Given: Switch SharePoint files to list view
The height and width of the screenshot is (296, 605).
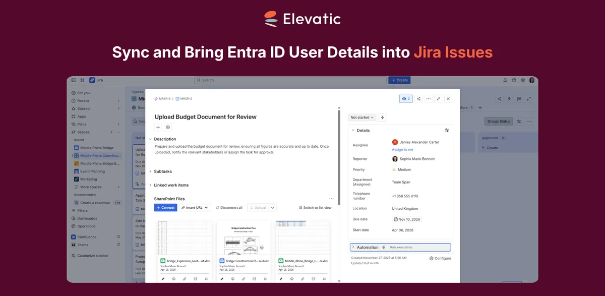Looking at the screenshot, I should click(315, 207).
